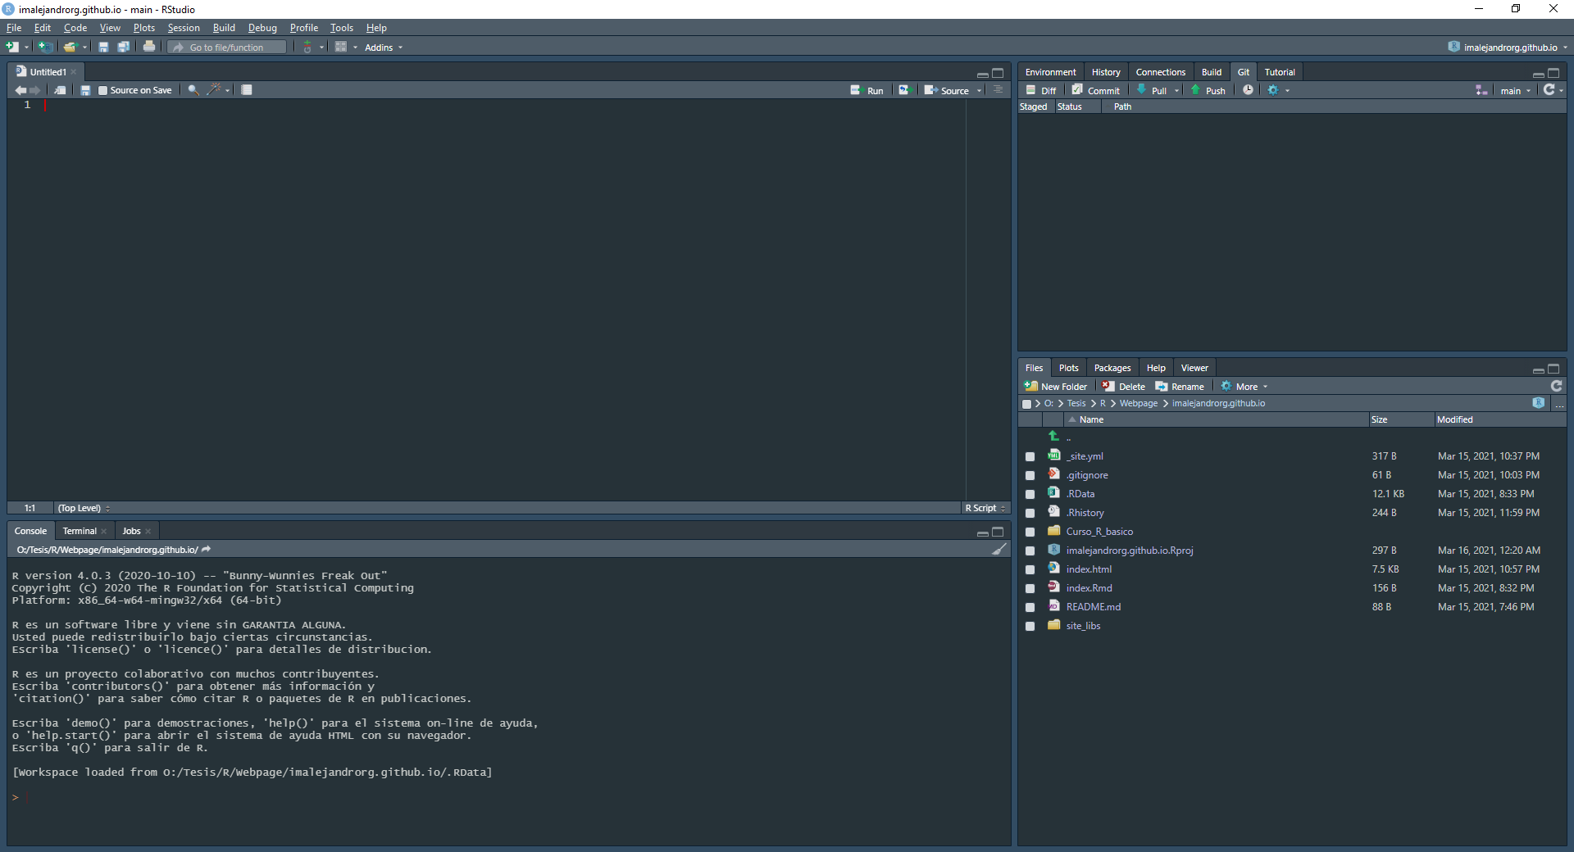The image size is (1574, 852).
Task: Check the checkbox next to index.html
Action: (x=1030, y=569)
